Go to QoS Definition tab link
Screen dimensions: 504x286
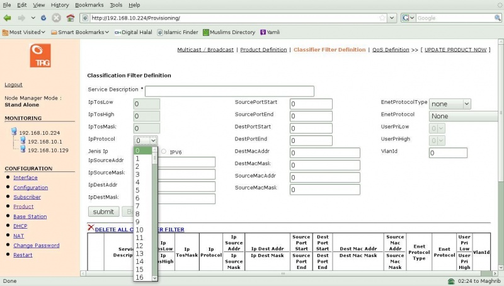pyautogui.click(x=391, y=50)
